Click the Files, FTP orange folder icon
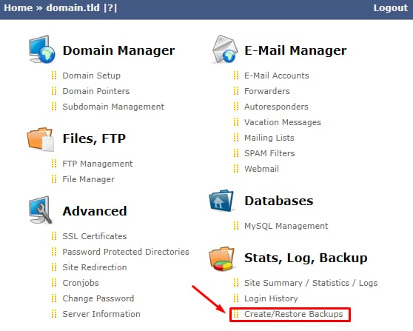This screenshot has height=331, width=413. [41, 138]
